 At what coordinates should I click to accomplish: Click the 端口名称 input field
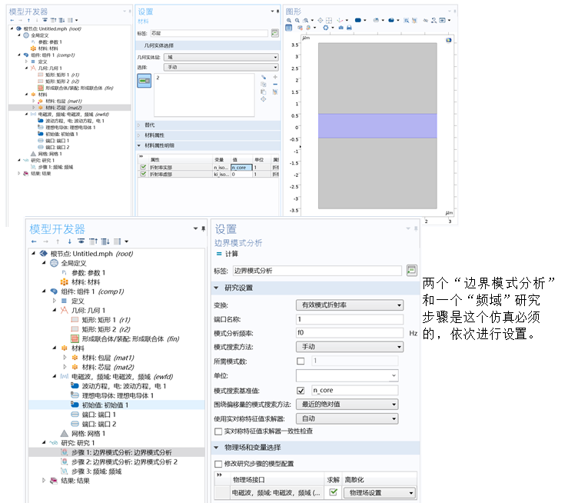(x=350, y=319)
